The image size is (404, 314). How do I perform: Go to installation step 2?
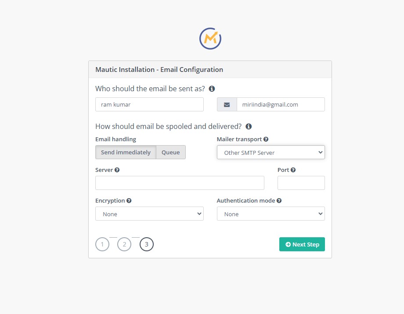coord(124,244)
